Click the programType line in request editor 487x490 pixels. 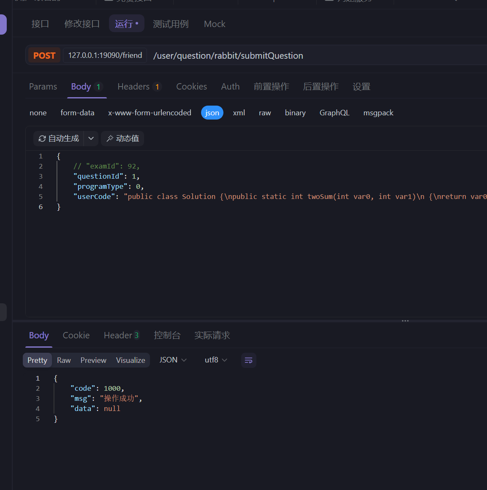108,187
